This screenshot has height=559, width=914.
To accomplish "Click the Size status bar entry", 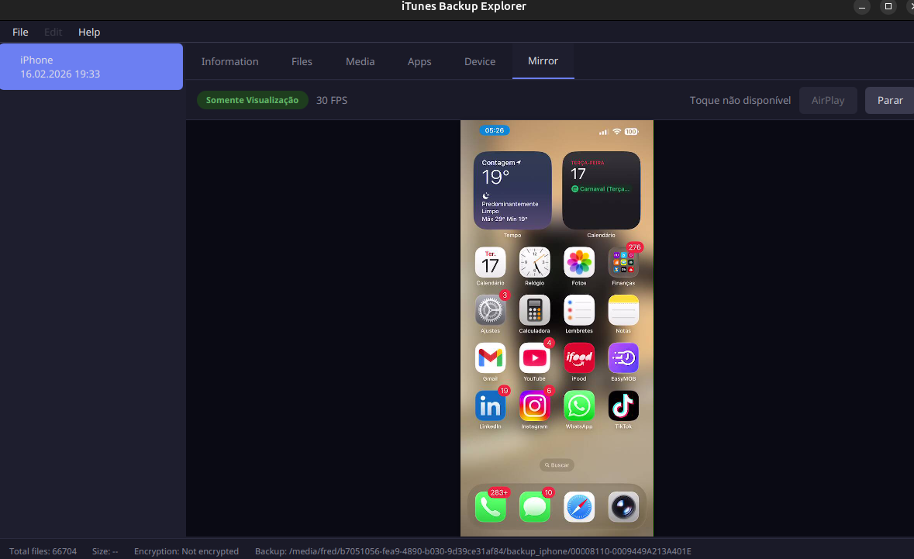I will (105, 551).
